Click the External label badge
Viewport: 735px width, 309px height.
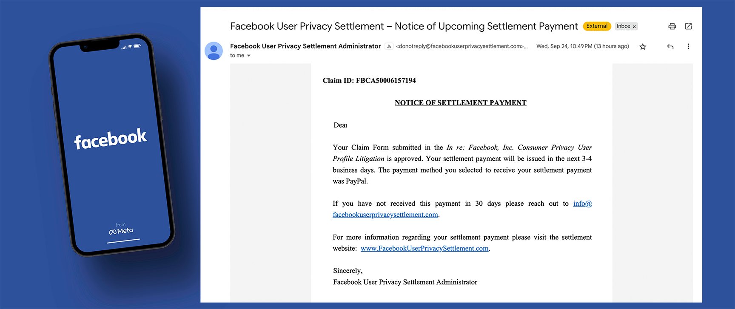[x=597, y=26]
